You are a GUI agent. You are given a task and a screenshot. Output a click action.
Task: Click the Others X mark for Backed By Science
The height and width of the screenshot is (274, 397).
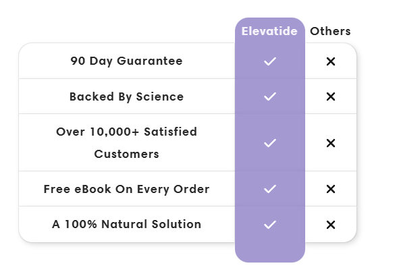tap(331, 97)
